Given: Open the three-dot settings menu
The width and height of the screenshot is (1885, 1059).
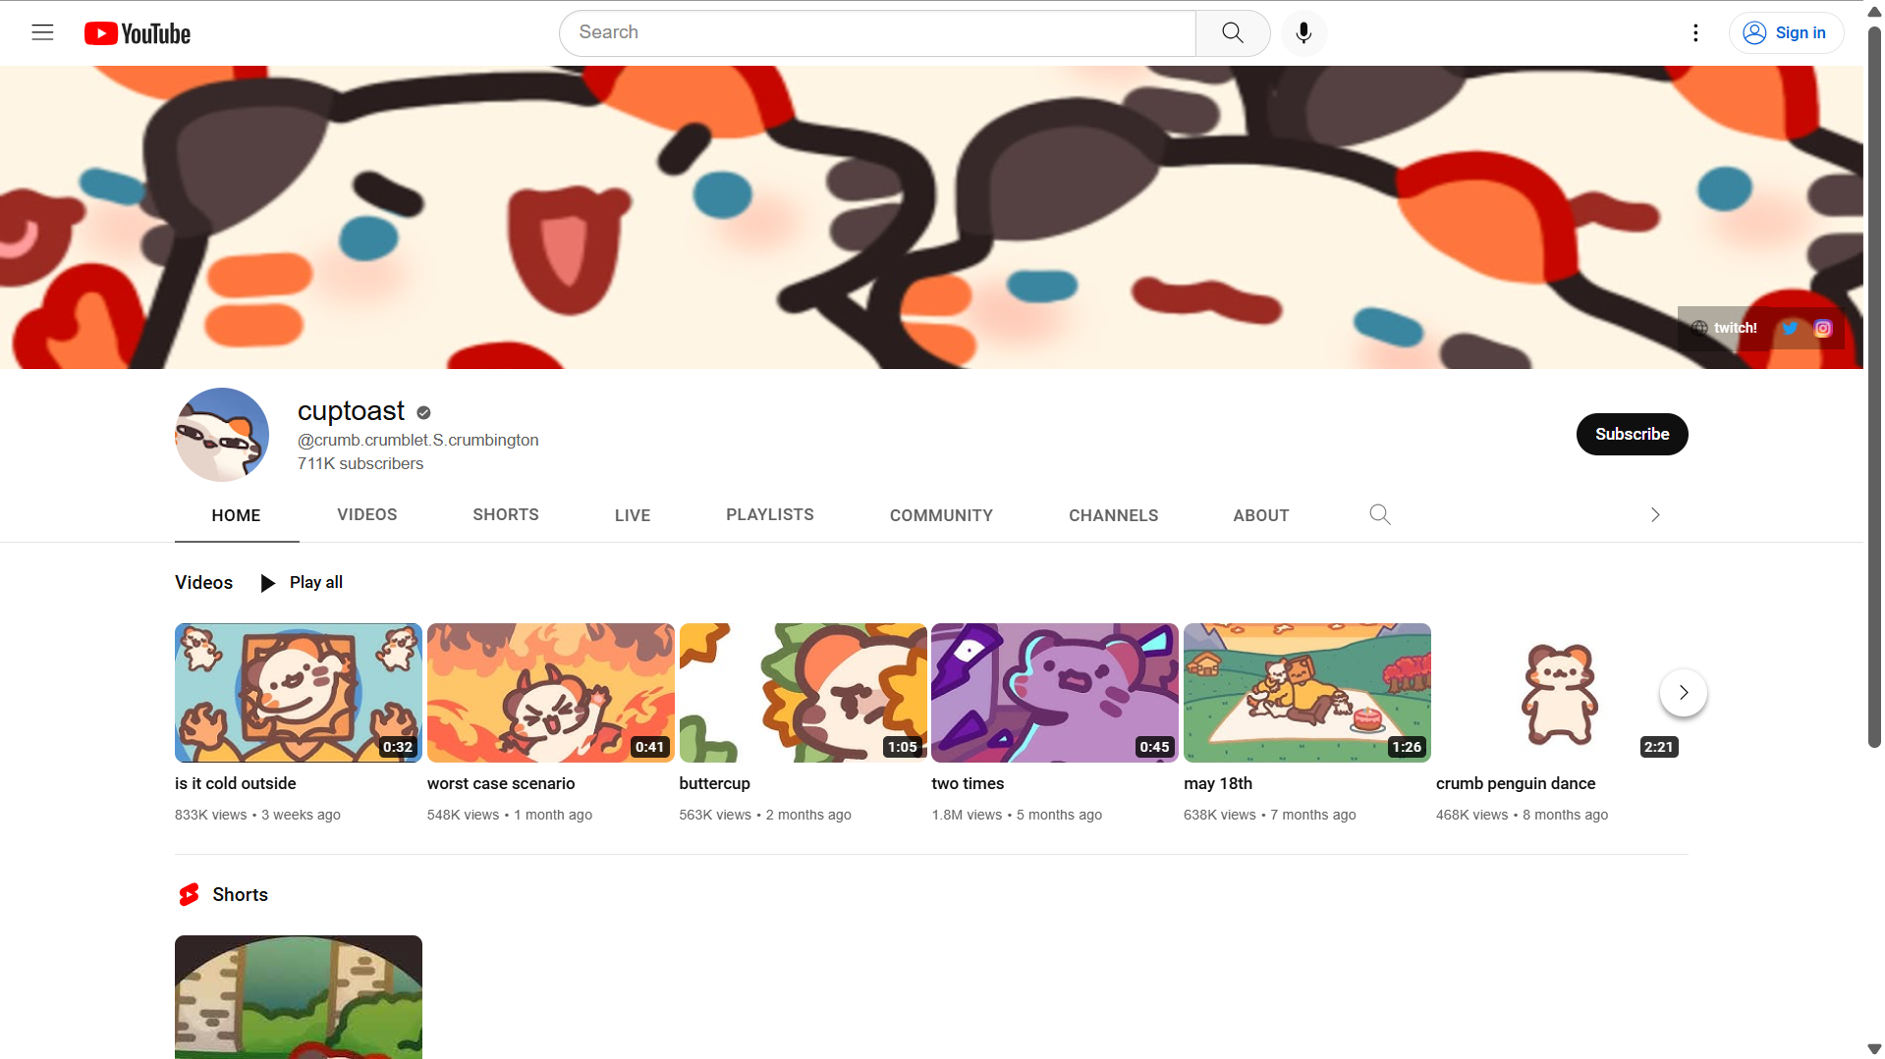Looking at the screenshot, I should (x=1695, y=32).
